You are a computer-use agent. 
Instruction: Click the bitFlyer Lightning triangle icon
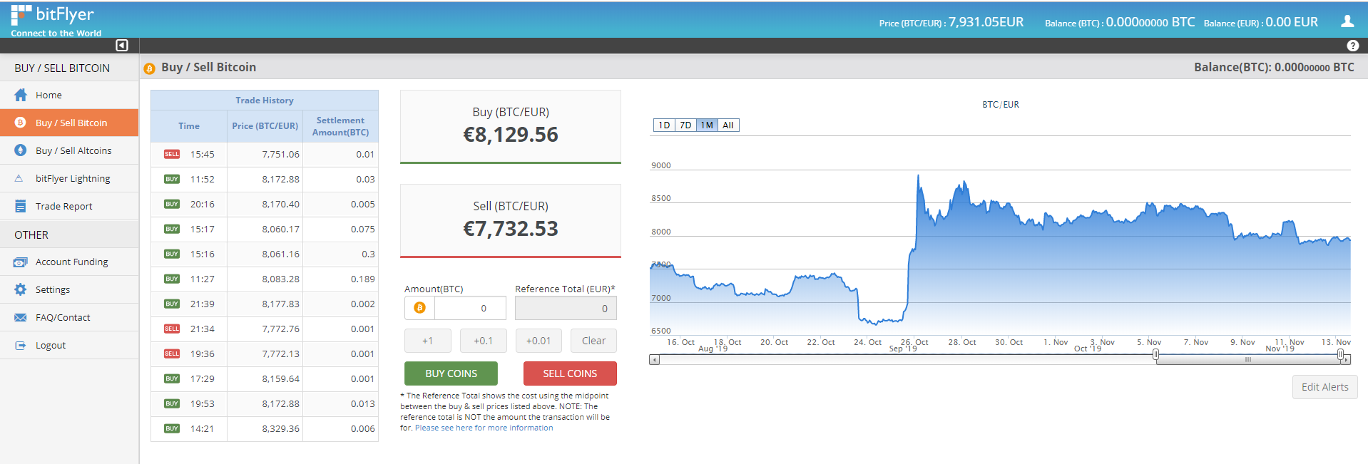pos(19,178)
